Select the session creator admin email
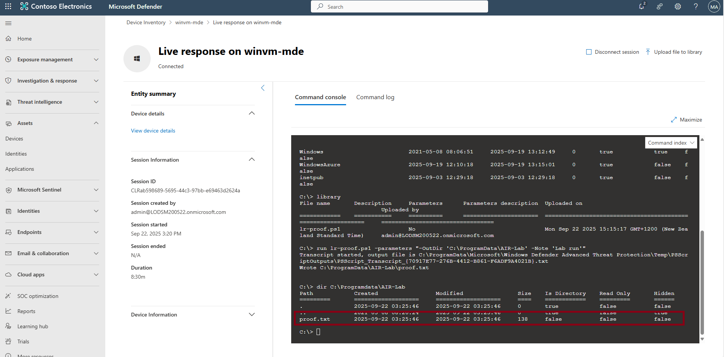Screen dimensions: 724x357 [x=178, y=212]
